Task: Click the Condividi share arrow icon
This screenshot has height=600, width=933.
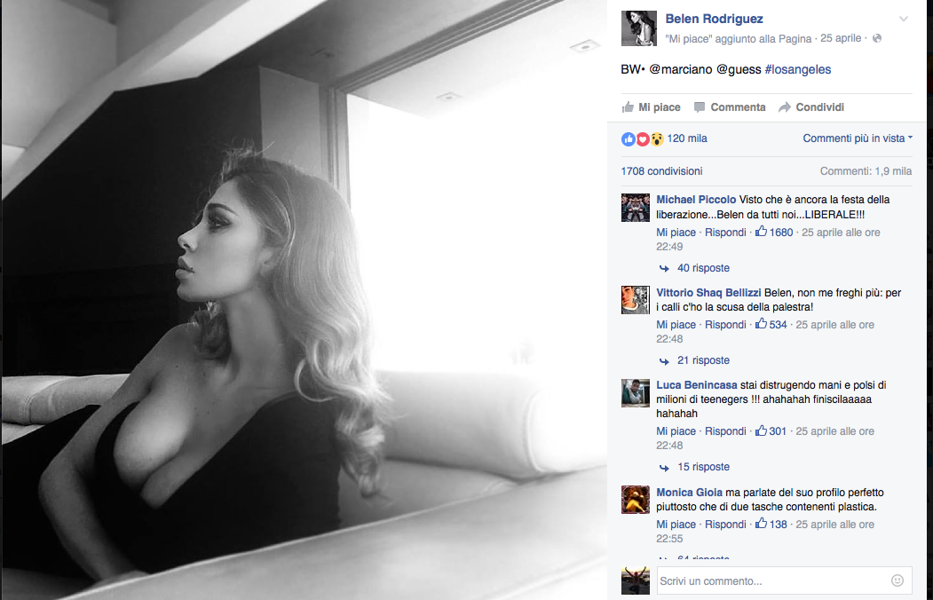Action: click(785, 107)
